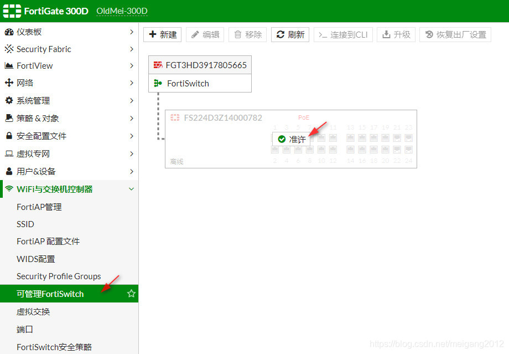Open the 策略 & 对象 menu
Image resolution: width=509 pixels, height=354 pixels.
[69, 118]
